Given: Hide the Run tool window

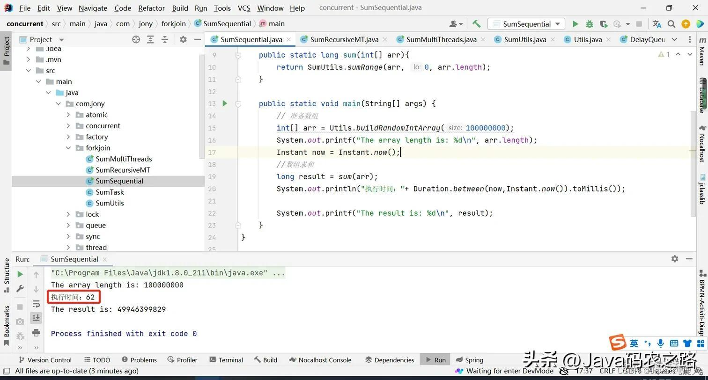Looking at the screenshot, I should [689, 259].
